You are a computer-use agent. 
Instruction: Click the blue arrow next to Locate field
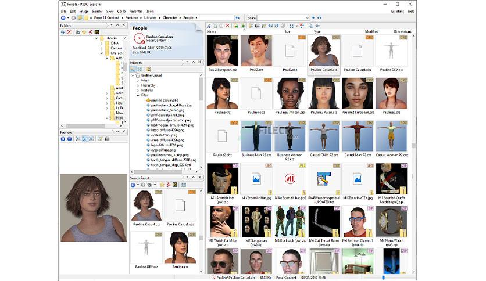(313, 17)
